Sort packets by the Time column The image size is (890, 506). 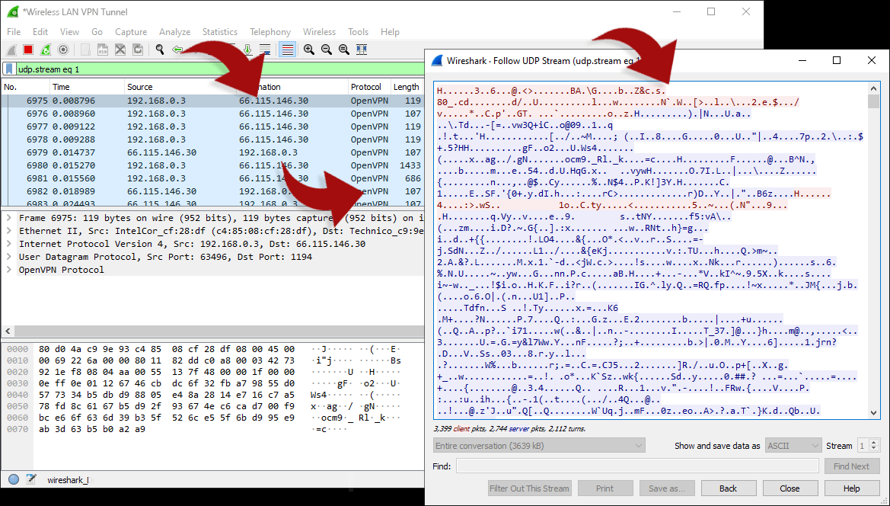tap(87, 87)
